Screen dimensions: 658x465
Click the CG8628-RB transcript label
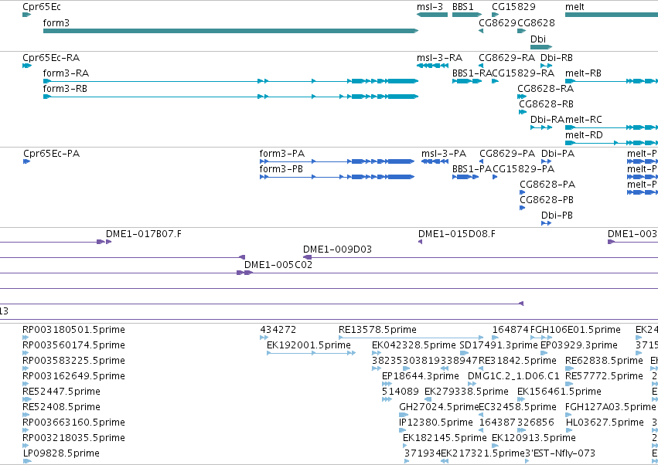tap(546, 104)
